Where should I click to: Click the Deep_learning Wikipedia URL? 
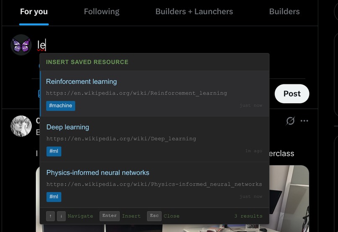pyautogui.click(x=121, y=138)
